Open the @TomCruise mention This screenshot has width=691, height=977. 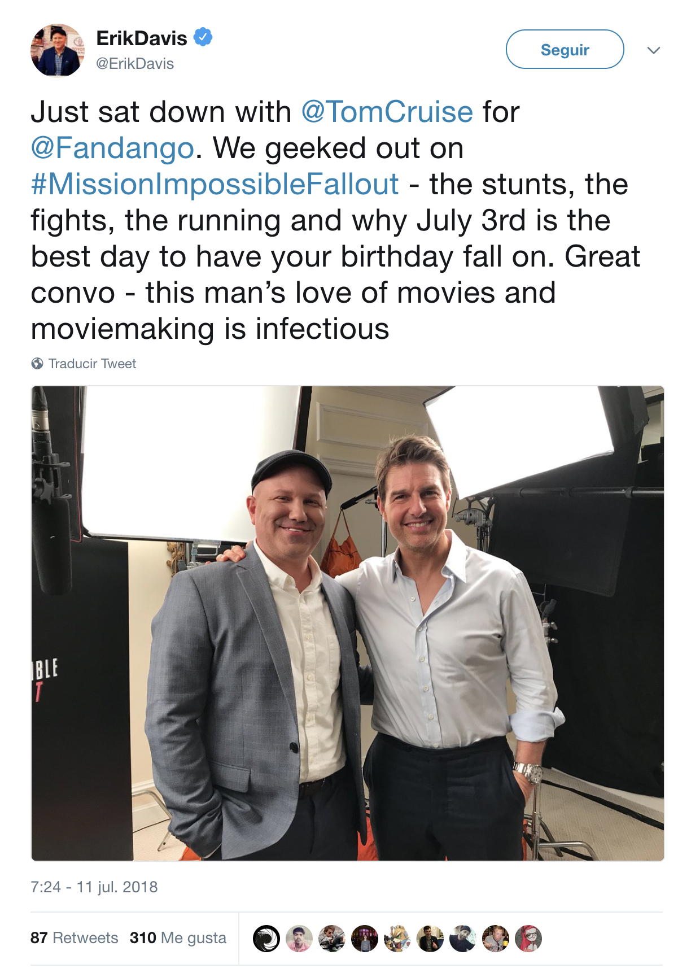[x=387, y=112]
